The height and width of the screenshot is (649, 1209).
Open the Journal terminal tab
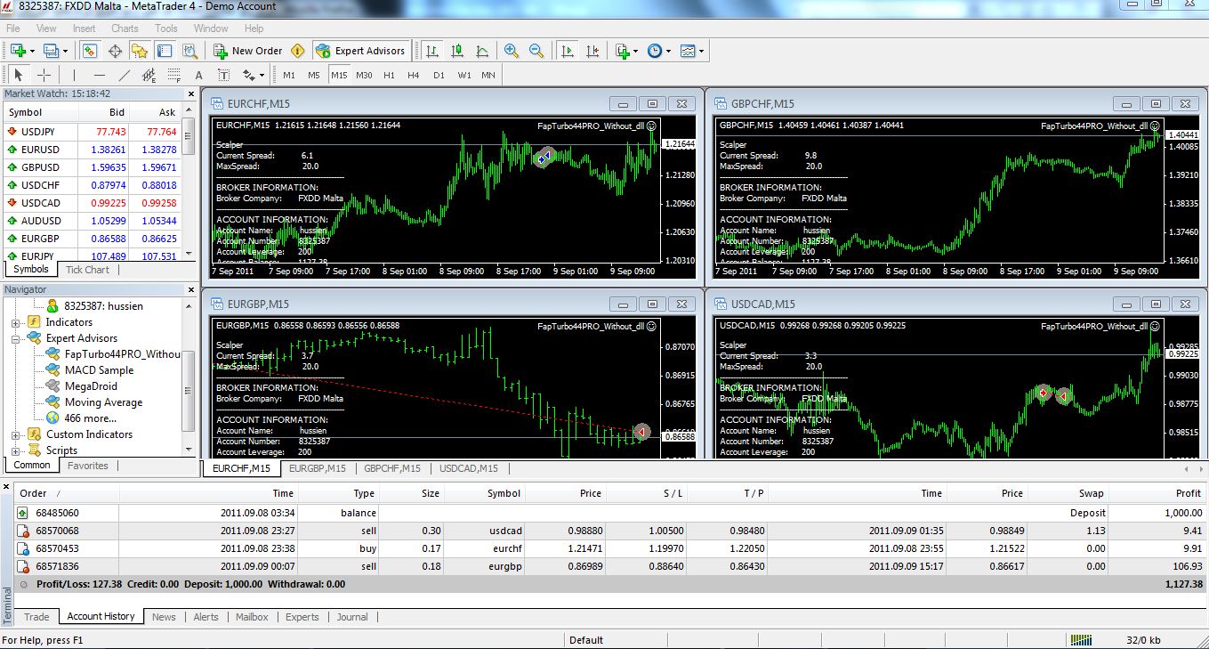click(x=352, y=616)
